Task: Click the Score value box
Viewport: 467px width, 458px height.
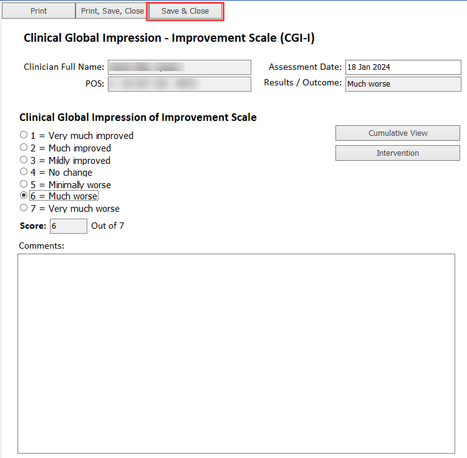Action: click(68, 226)
